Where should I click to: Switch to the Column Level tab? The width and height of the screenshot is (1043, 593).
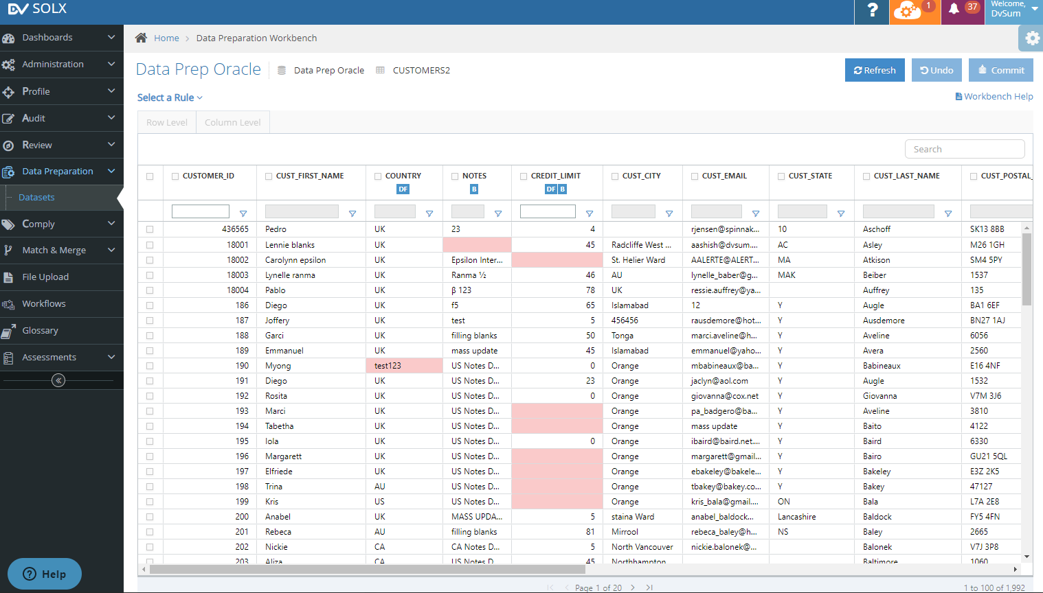click(x=232, y=121)
